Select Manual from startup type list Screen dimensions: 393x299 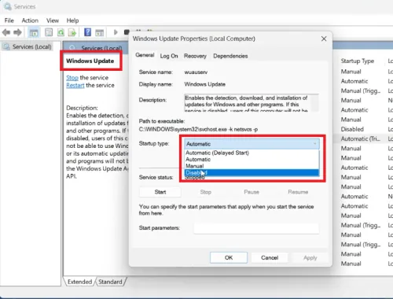pyautogui.click(x=252, y=166)
